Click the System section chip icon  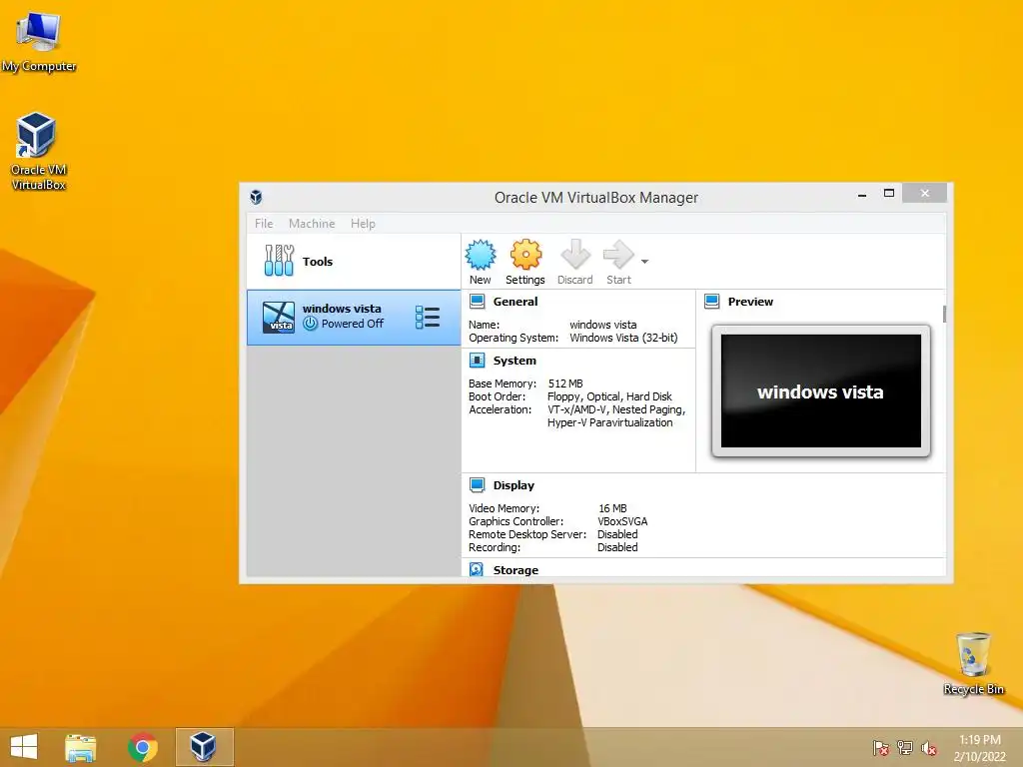click(x=478, y=360)
